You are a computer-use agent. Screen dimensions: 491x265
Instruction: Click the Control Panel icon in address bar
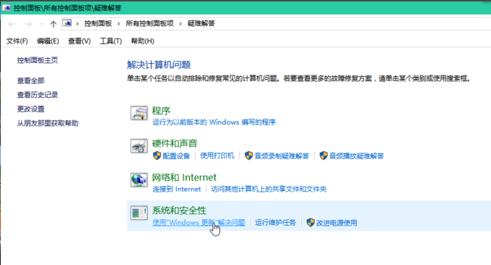(67, 23)
